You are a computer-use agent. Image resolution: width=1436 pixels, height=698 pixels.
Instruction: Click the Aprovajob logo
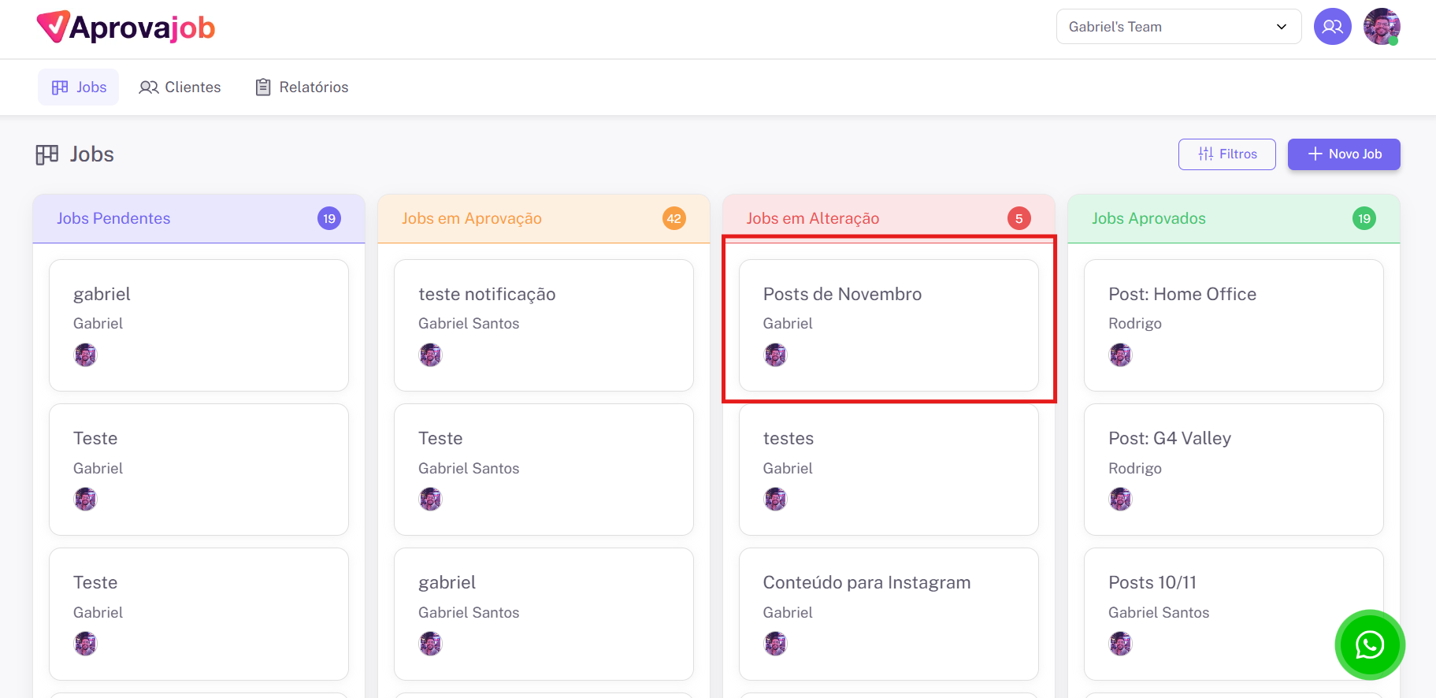coord(126,28)
